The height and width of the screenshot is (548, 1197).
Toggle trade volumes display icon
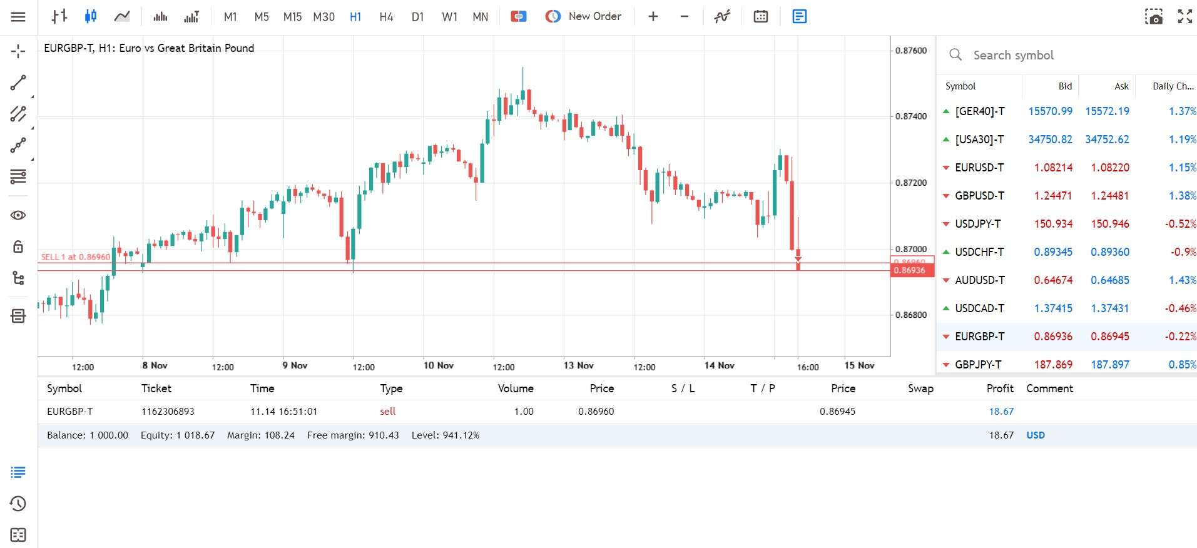coord(191,17)
